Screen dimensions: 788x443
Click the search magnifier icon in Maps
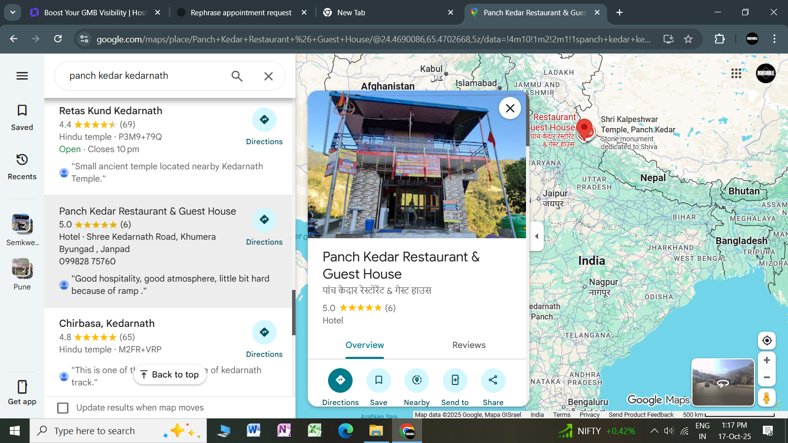point(237,76)
